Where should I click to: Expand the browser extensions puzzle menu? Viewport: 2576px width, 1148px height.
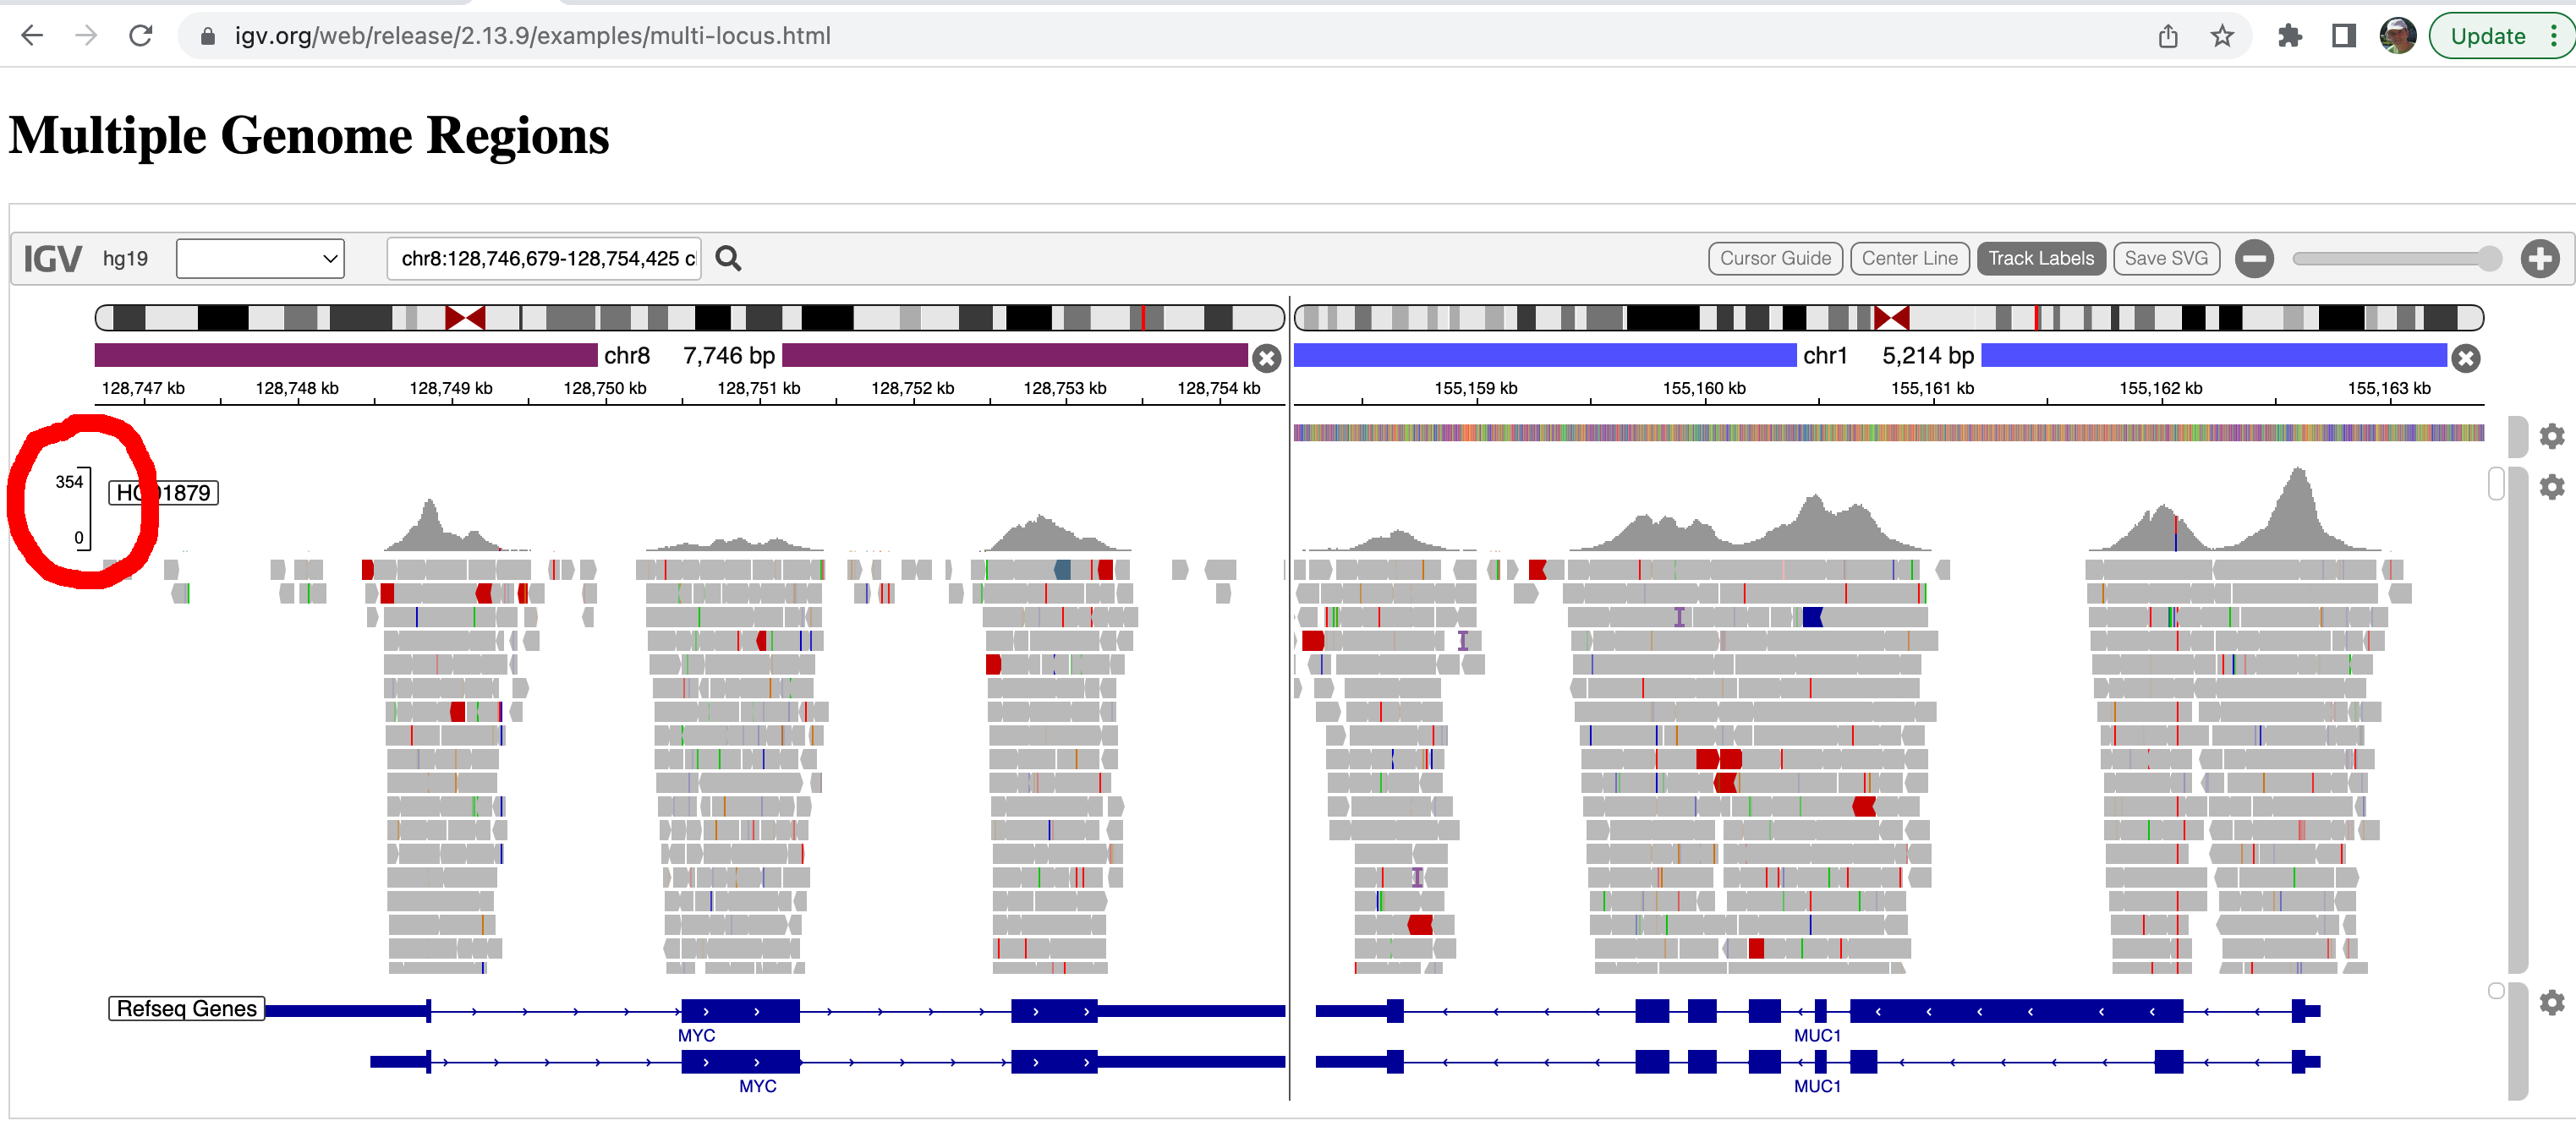coord(2290,36)
